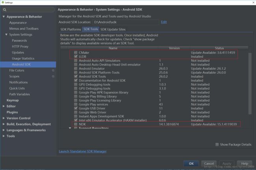Switch to SDK Platforms tab
The height and width of the screenshot is (170, 256).
click(x=70, y=29)
